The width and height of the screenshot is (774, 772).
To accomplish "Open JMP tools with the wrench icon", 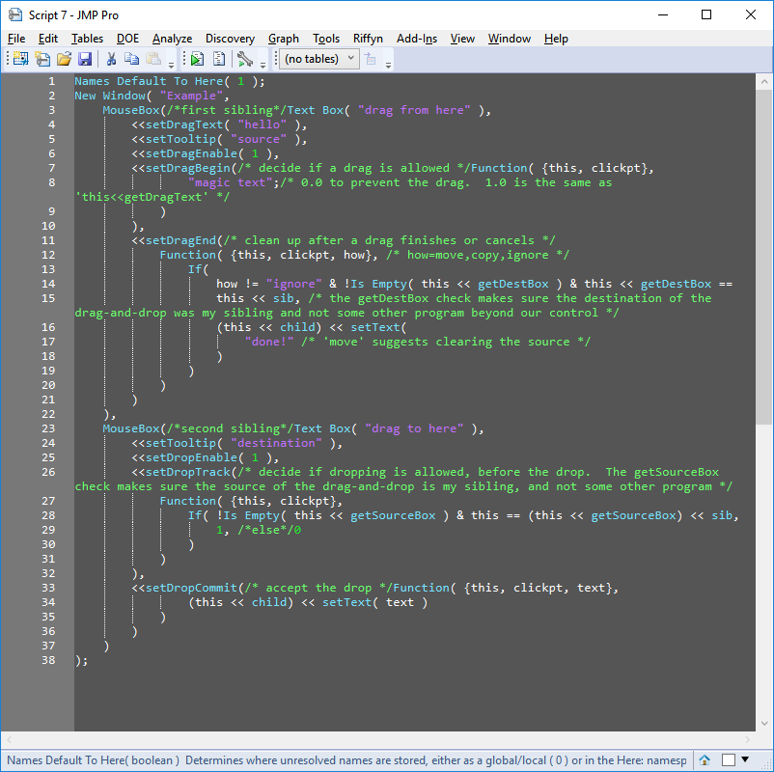I will point(245,59).
